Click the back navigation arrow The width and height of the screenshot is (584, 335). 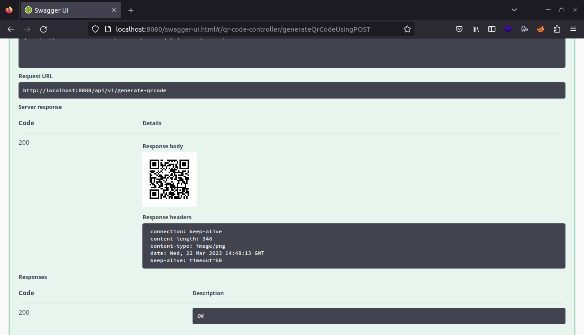point(10,29)
